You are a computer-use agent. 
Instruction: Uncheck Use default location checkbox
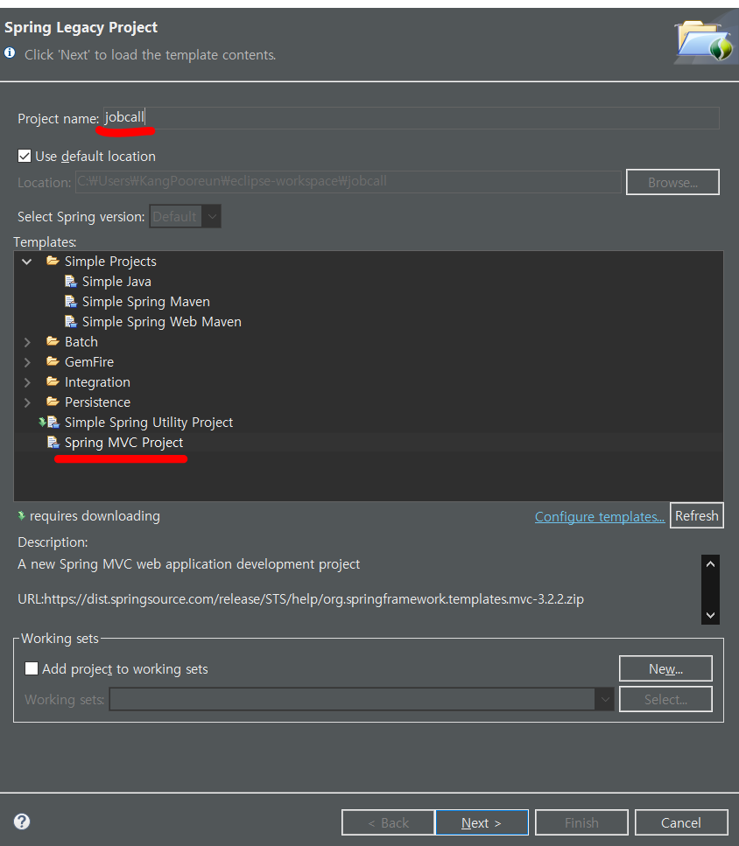(x=25, y=156)
